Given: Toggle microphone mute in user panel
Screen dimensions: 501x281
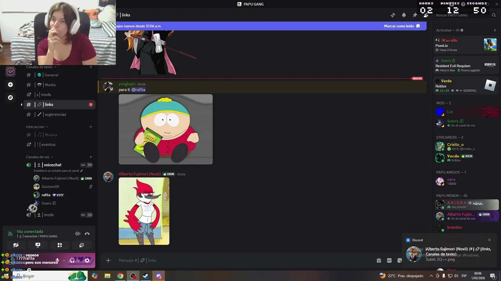Looking at the screenshot, I should click(58, 260).
